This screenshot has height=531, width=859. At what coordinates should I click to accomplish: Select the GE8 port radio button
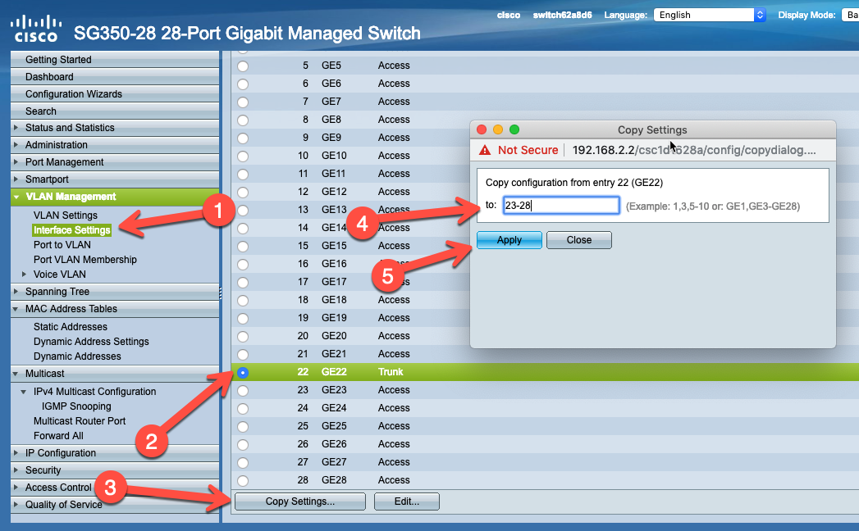click(243, 120)
